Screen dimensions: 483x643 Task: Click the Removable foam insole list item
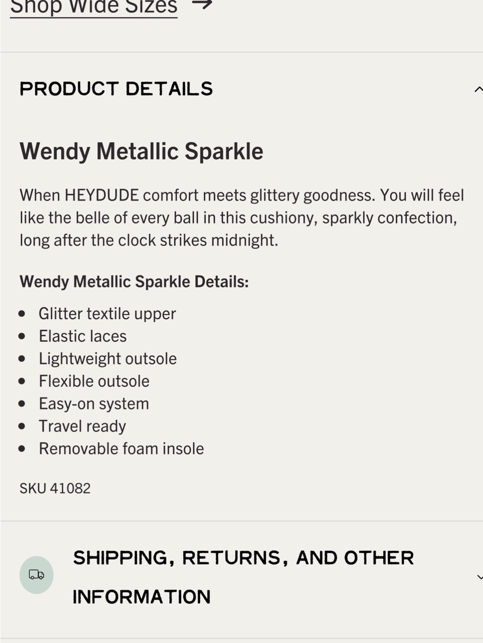[121, 449]
